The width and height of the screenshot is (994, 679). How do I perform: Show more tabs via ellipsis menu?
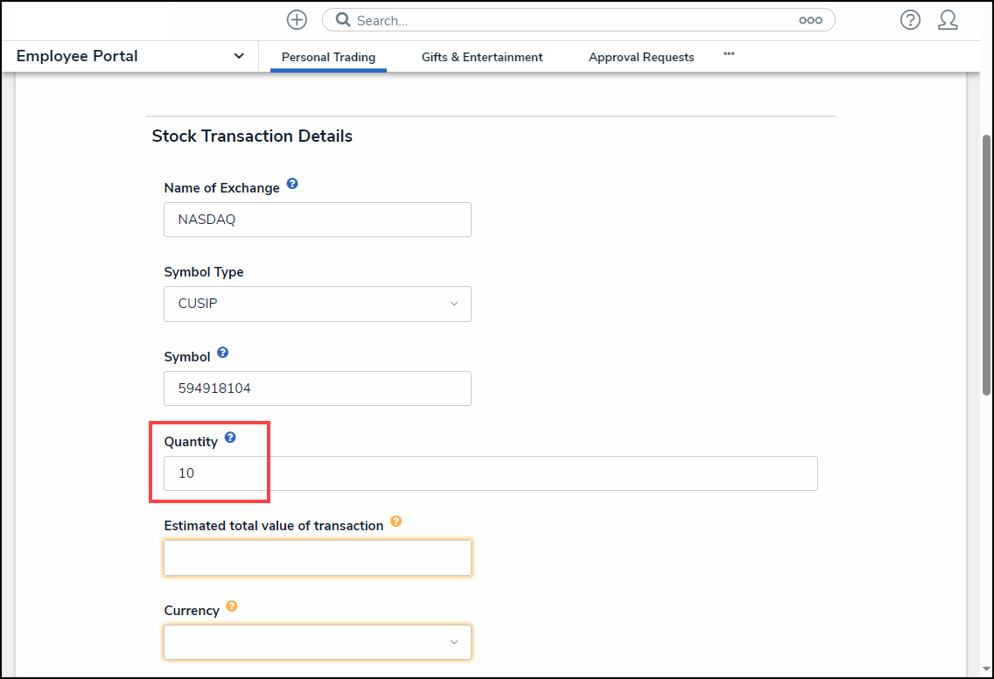click(x=729, y=54)
